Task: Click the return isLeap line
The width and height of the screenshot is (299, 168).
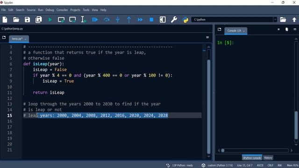Action: click(x=49, y=92)
